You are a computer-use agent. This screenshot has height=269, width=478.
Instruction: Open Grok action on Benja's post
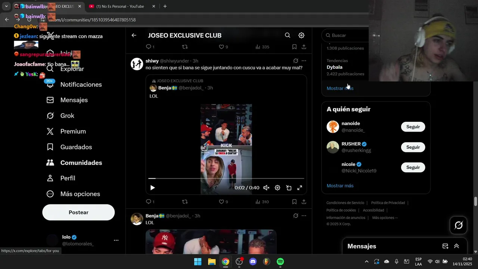tap(296, 216)
